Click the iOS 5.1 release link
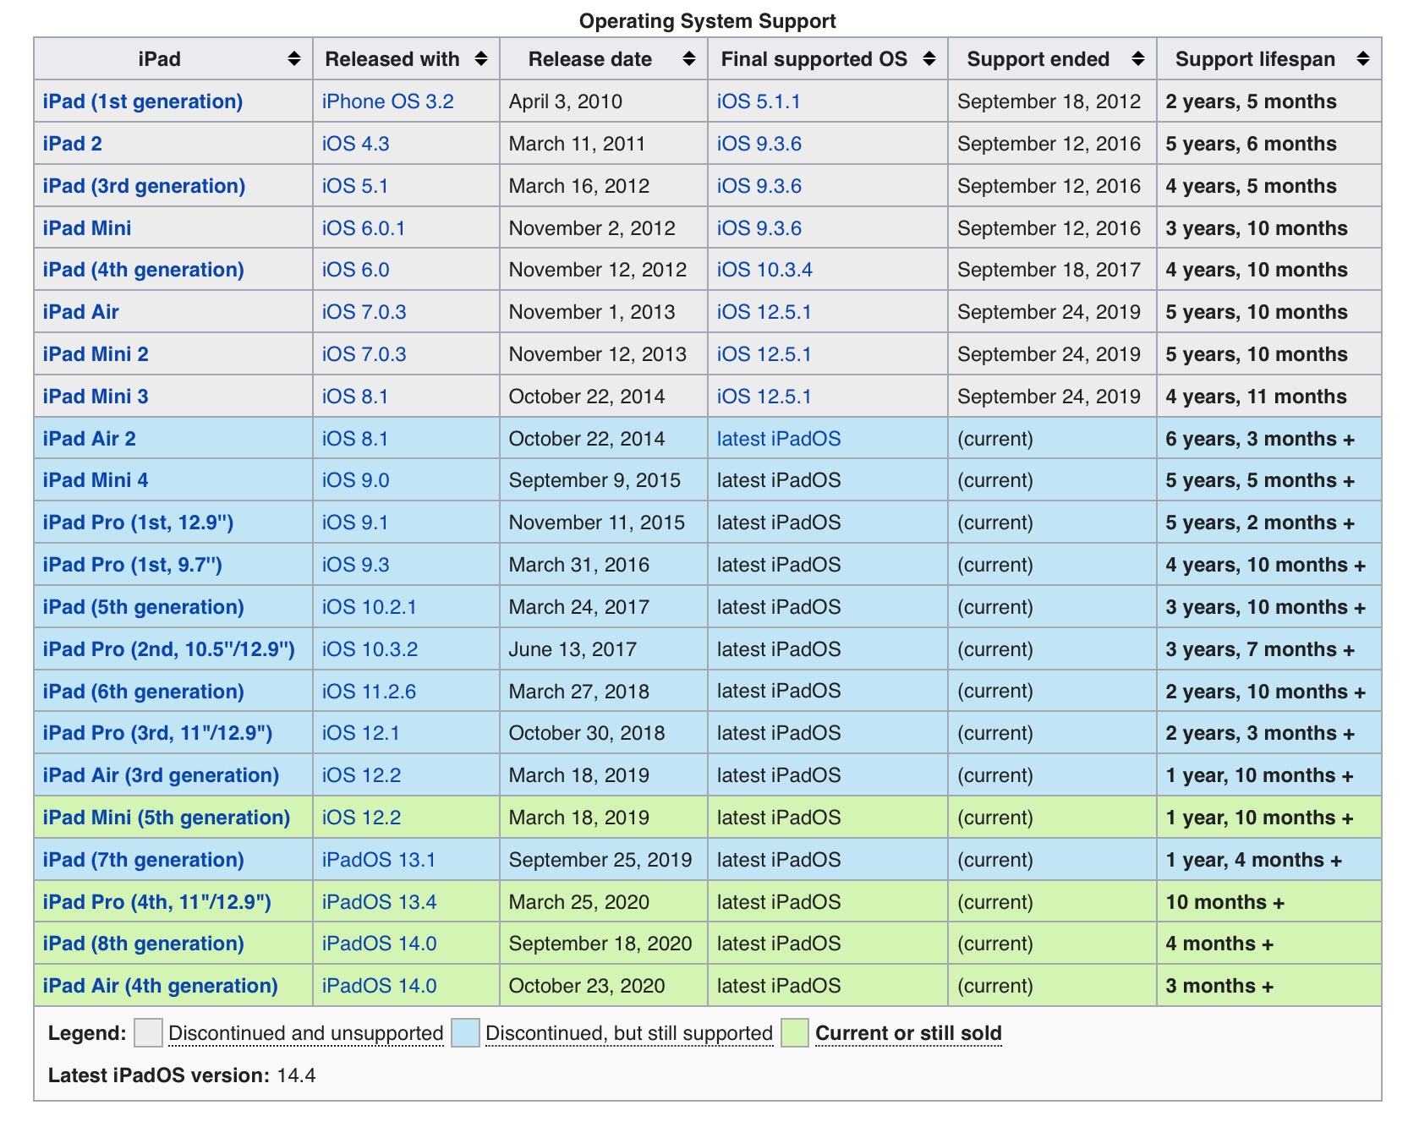Image resolution: width=1419 pixels, height=1127 pixels. 355,186
